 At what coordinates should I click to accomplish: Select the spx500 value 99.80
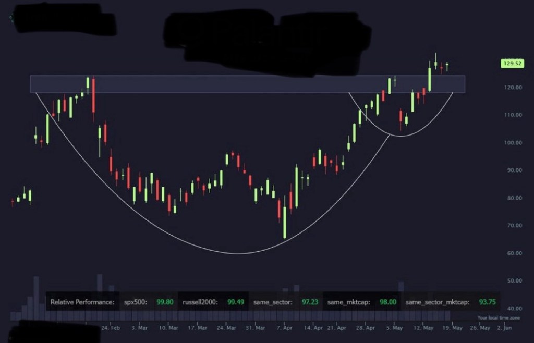click(165, 302)
